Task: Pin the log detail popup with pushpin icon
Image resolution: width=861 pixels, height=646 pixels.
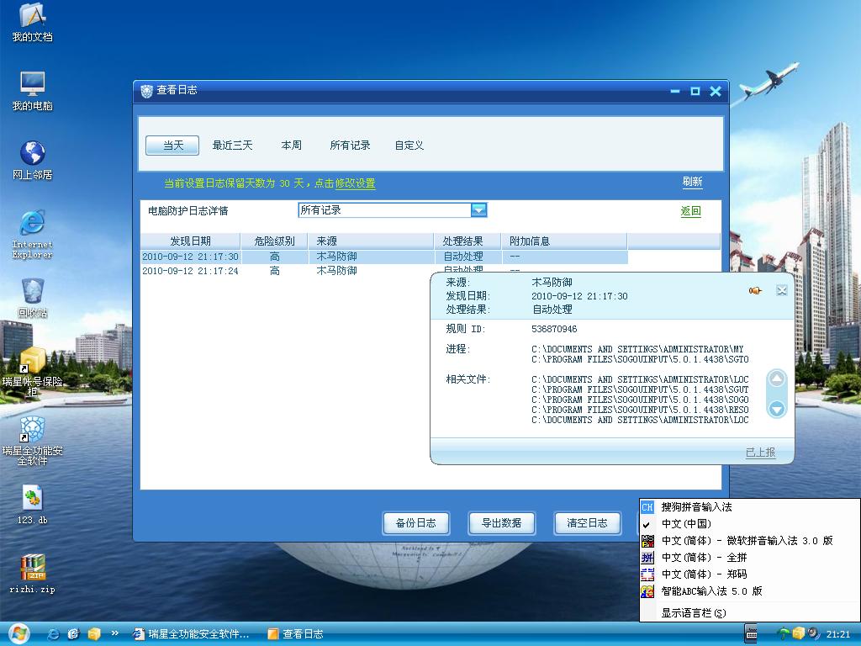Action: click(x=755, y=290)
